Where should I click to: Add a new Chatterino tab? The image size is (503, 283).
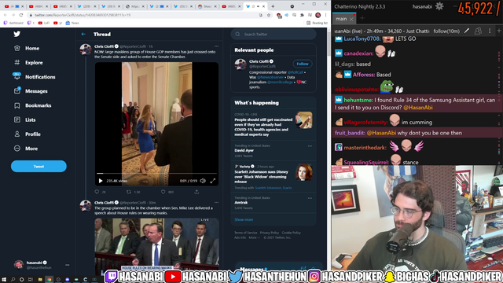coord(362,18)
